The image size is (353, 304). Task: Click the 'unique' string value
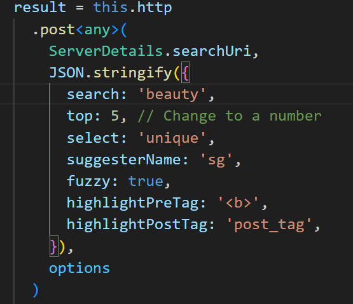pos(172,138)
